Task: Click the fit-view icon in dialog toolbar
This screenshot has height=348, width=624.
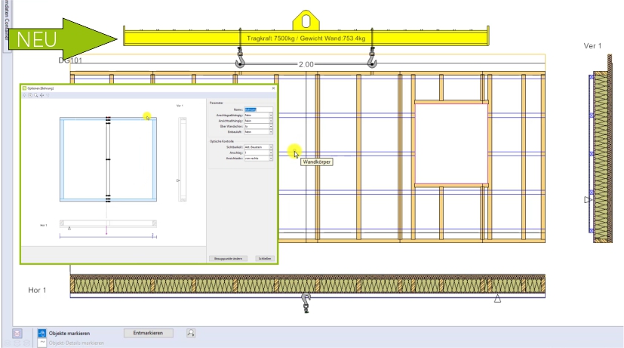Action: tap(30, 96)
